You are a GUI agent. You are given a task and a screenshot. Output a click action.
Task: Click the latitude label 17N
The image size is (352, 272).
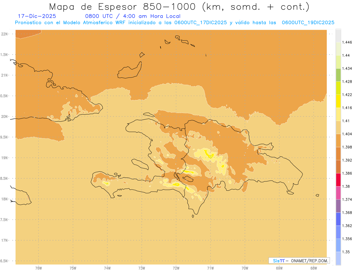point(5,240)
